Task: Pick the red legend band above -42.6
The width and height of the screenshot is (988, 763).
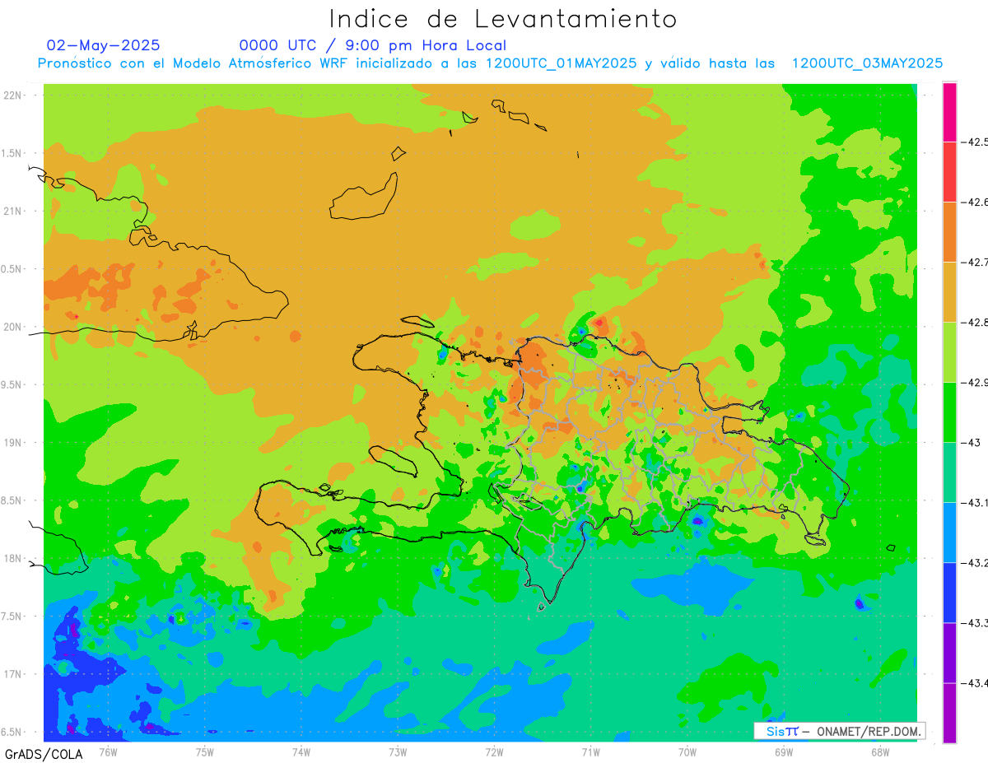Action: pos(949,172)
